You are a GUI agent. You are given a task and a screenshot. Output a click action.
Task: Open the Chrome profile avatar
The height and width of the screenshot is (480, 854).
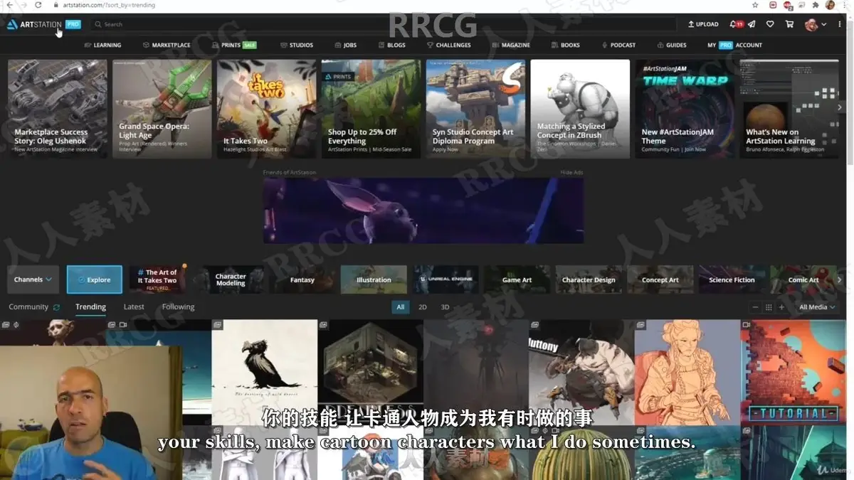coord(830,5)
